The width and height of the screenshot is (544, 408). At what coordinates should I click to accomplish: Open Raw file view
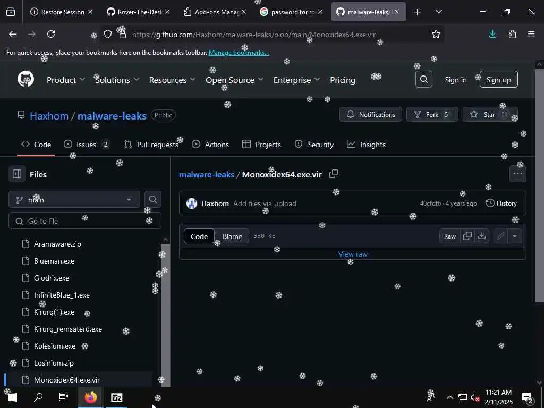(449, 236)
